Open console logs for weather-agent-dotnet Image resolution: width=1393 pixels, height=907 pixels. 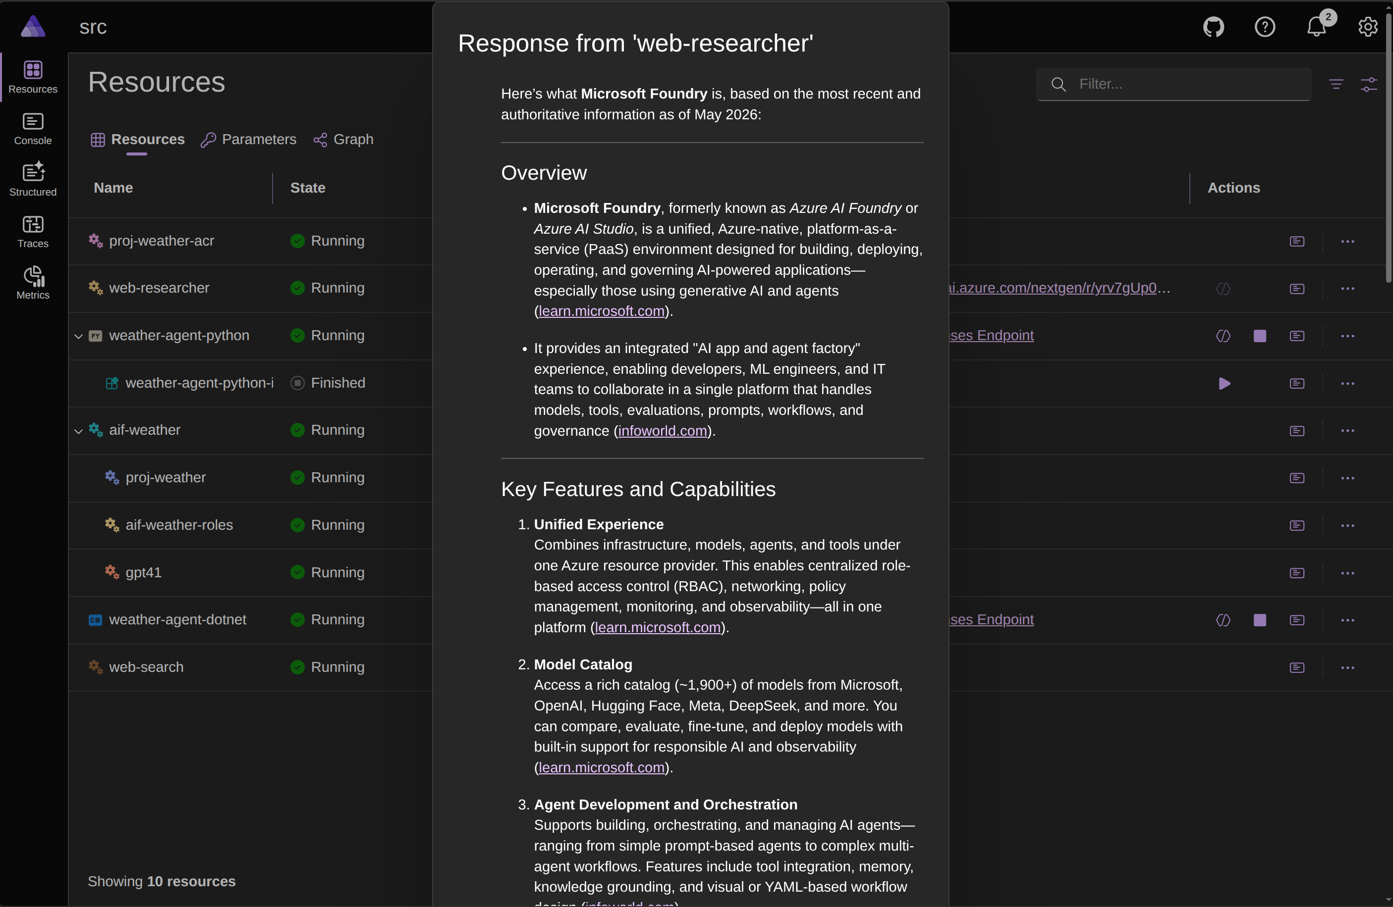[x=1297, y=620]
